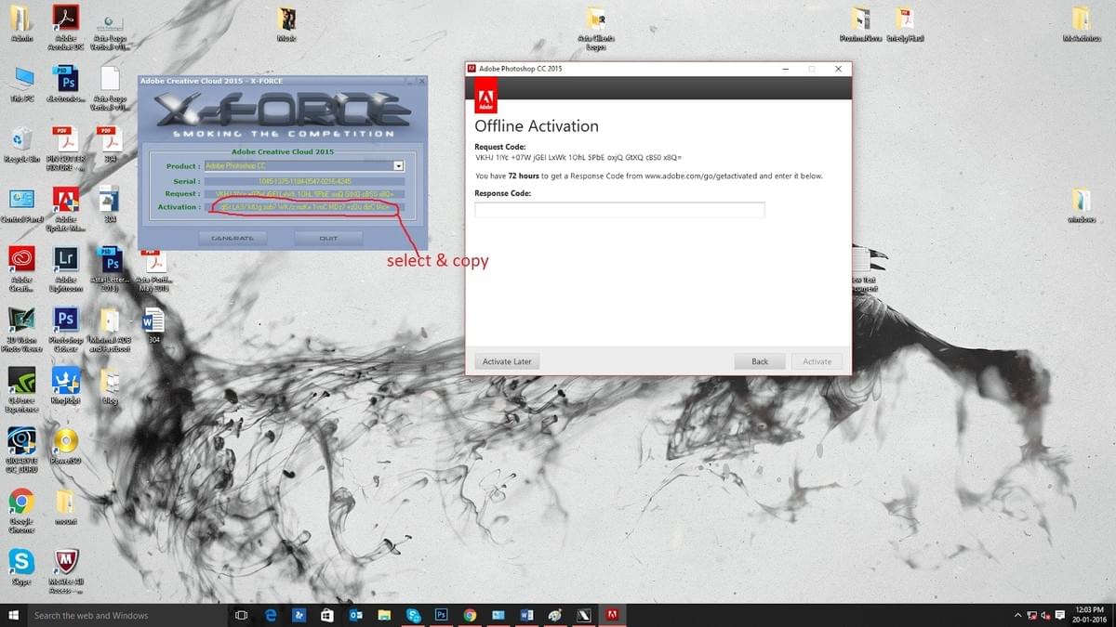Click the Activate button in Photoshop dialog

click(x=817, y=361)
